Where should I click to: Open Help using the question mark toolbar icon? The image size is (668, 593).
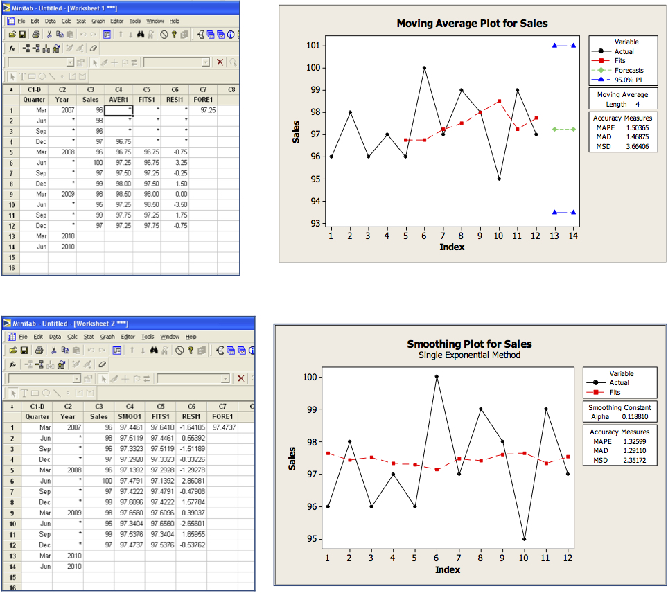[173, 35]
